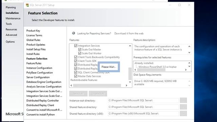
Task: Click the Redistributable Features heading in list
Action: 84,80
